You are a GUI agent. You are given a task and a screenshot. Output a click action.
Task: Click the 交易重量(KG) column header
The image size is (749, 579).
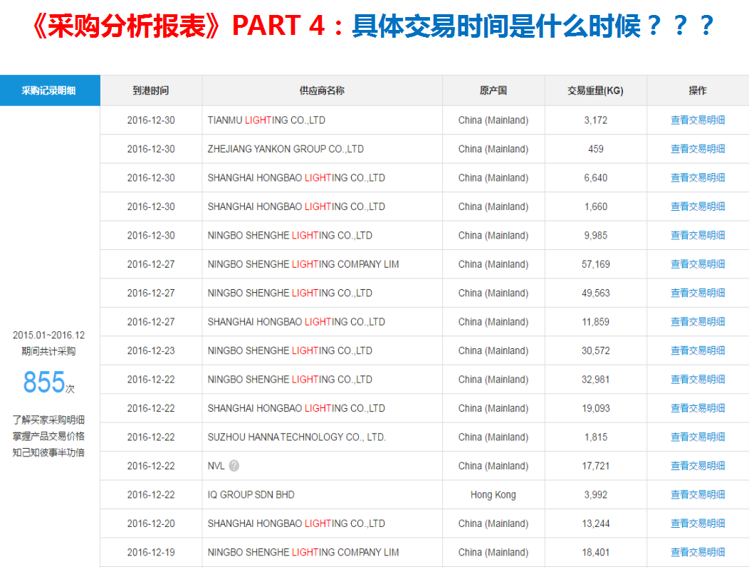tap(595, 90)
